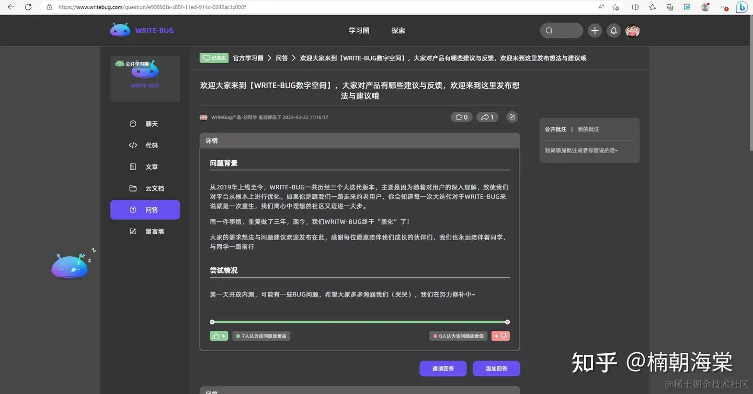This screenshot has width=753, height=394.
Task: Click the share count button
Action: pyautogui.click(x=487, y=117)
